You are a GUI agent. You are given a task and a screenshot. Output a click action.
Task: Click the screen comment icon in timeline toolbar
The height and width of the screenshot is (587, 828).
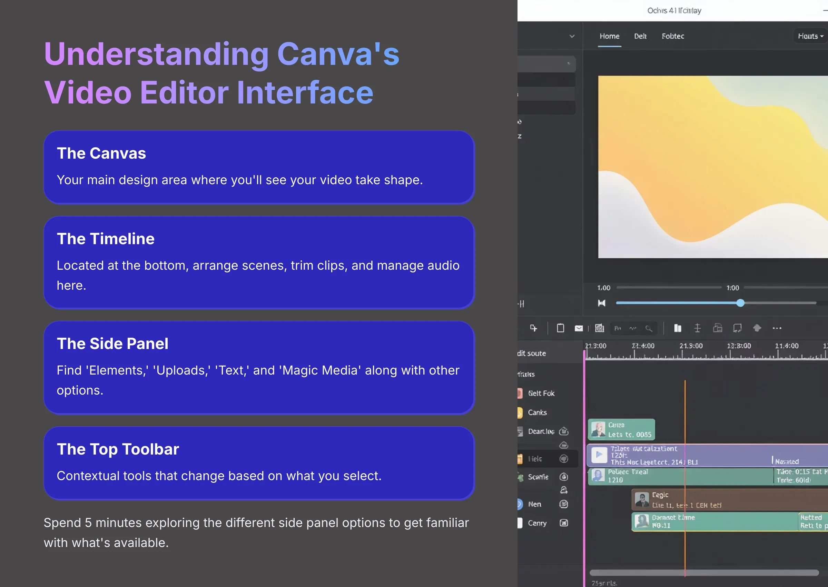[737, 328]
